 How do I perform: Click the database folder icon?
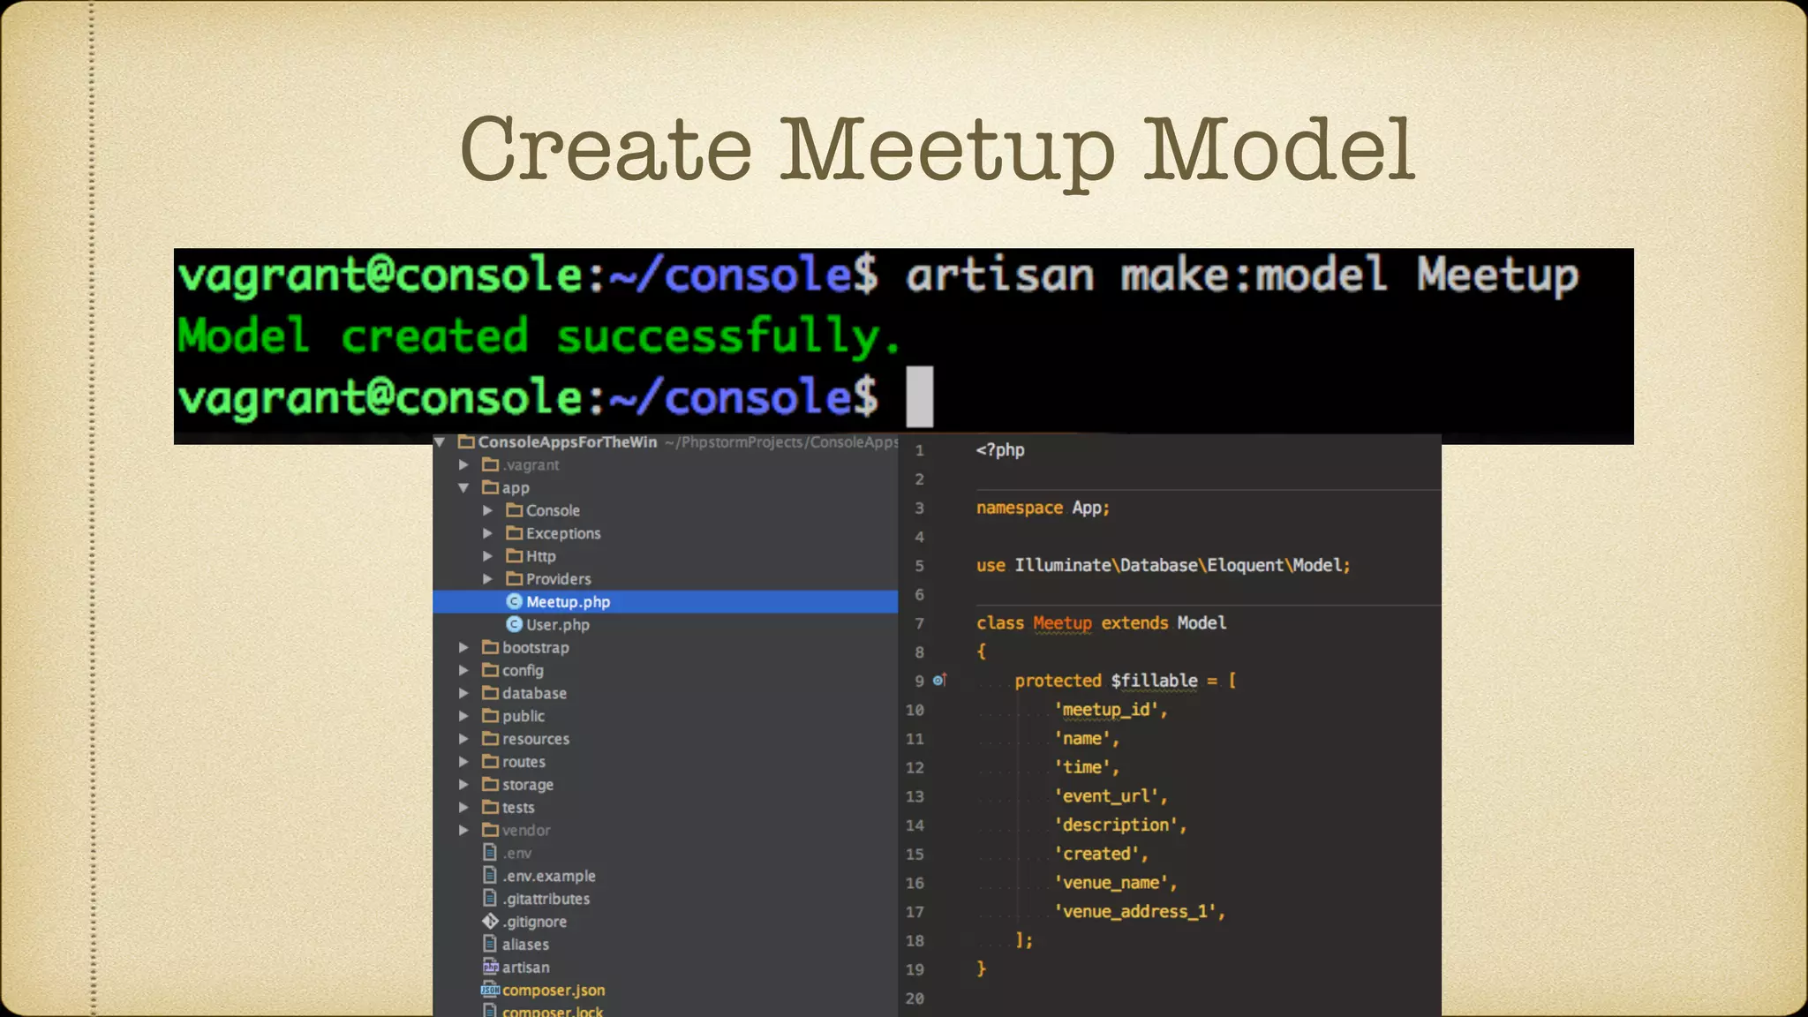click(490, 693)
